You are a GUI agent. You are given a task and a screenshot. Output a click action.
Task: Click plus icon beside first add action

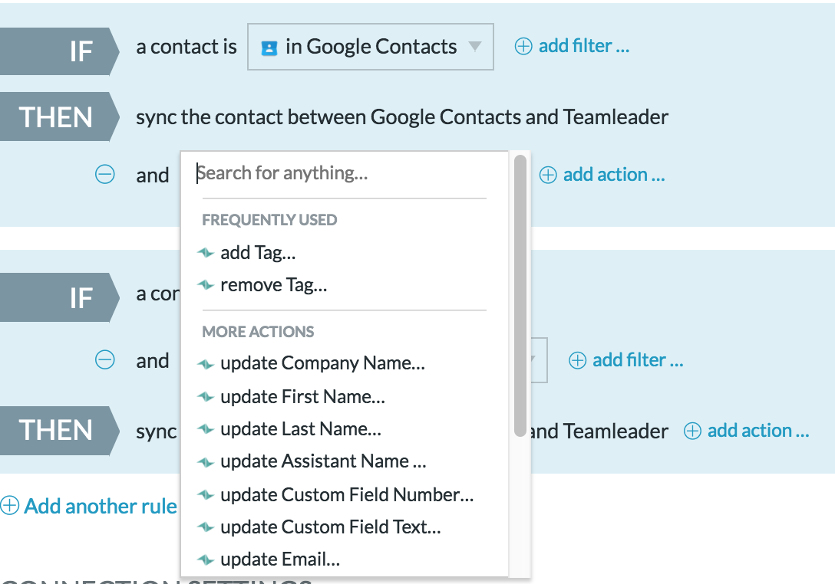pyautogui.click(x=548, y=175)
